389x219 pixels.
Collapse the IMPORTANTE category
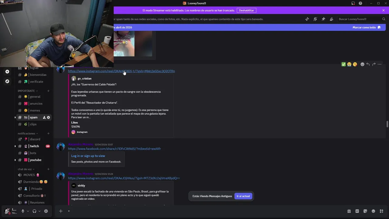(28, 91)
